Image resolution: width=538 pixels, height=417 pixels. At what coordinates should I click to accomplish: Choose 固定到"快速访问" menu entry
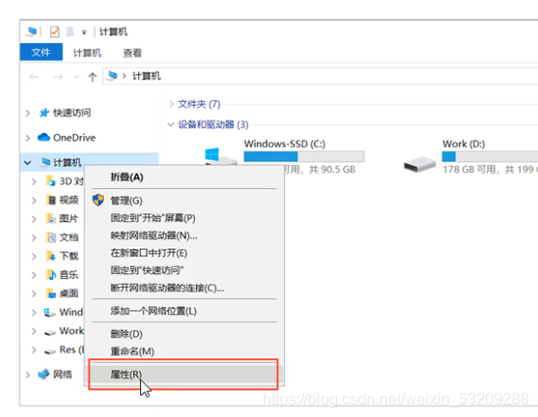(184, 270)
